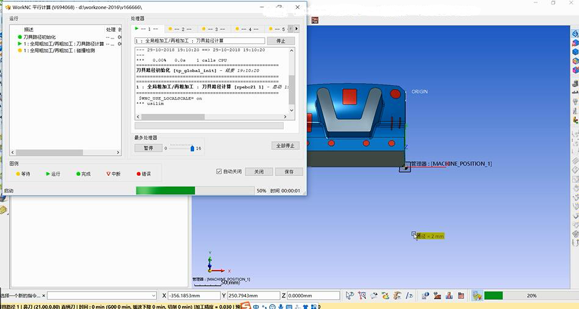The height and width of the screenshot is (309, 579).
Task: Show next processor tabs with the right arrow
Action: pos(296,29)
